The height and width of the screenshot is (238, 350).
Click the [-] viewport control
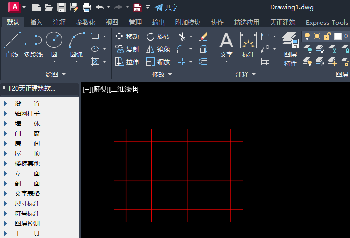87,90
